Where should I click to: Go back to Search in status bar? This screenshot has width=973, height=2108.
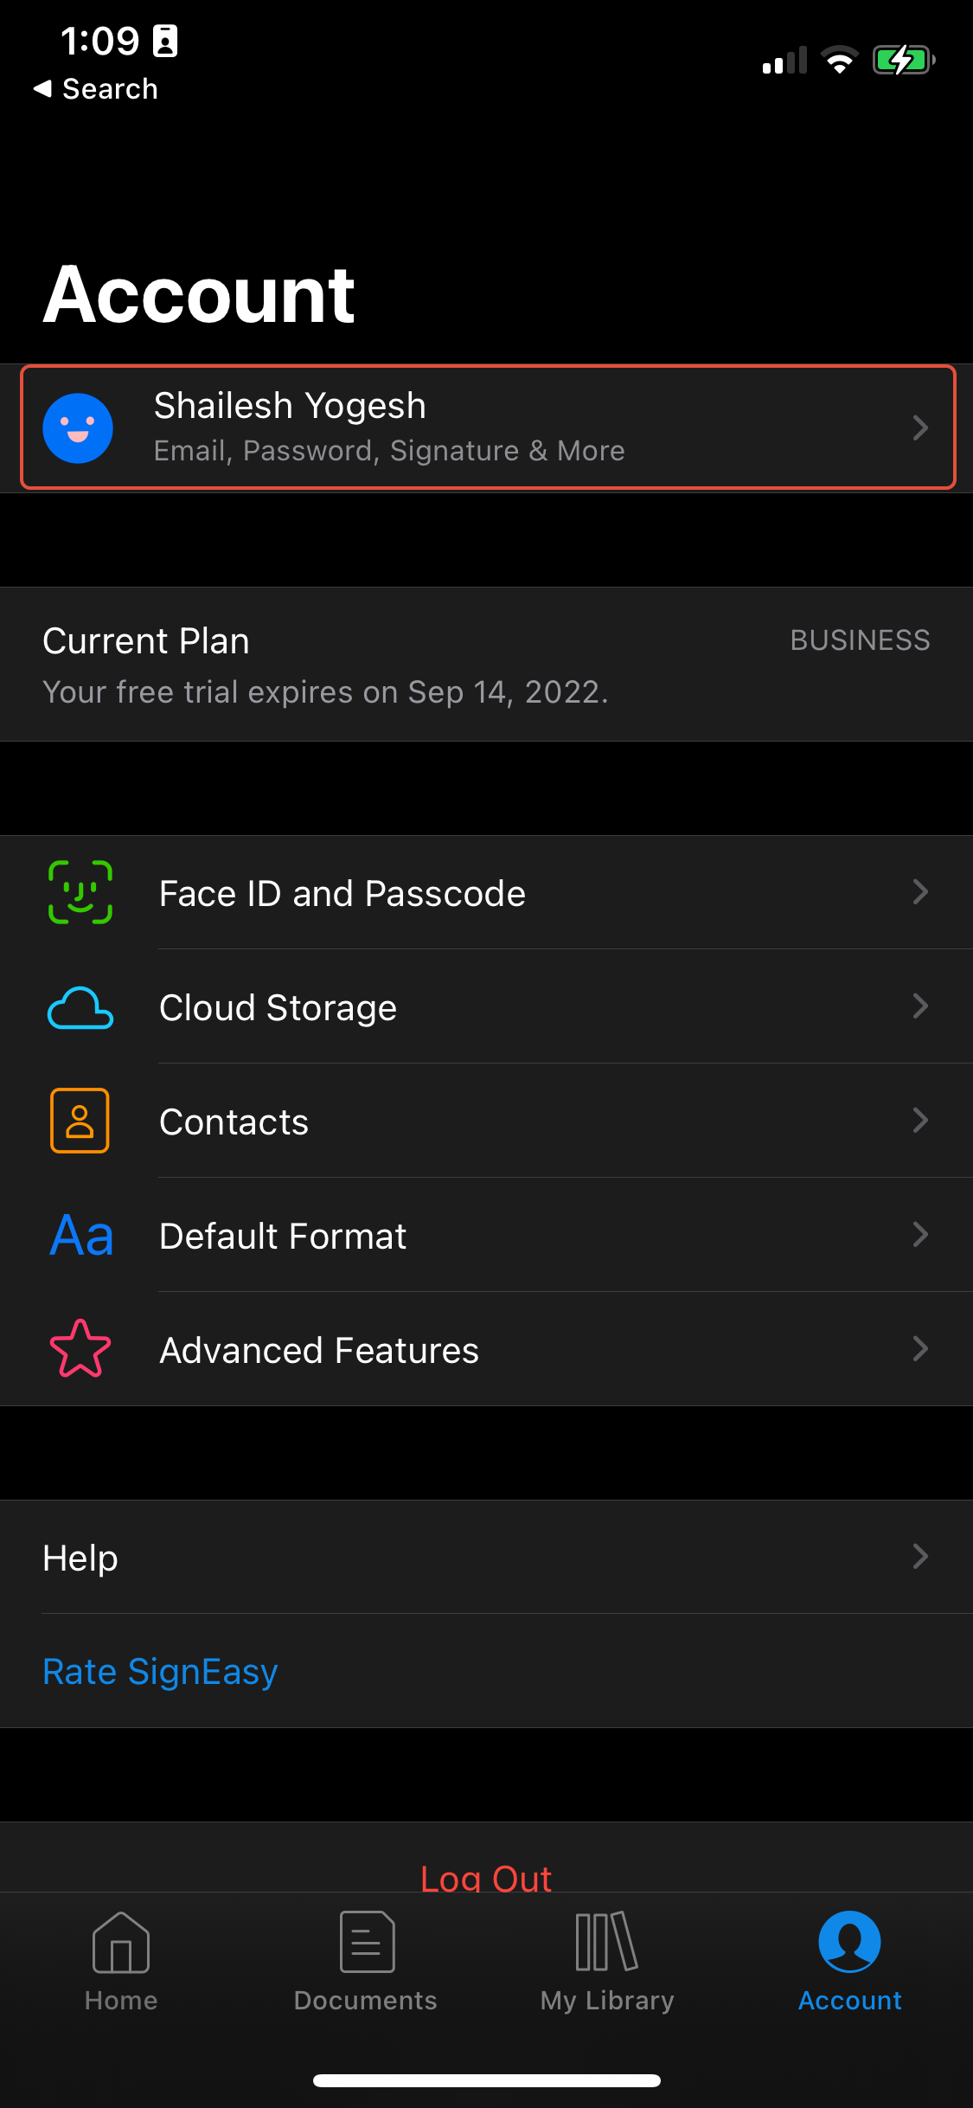tap(96, 88)
